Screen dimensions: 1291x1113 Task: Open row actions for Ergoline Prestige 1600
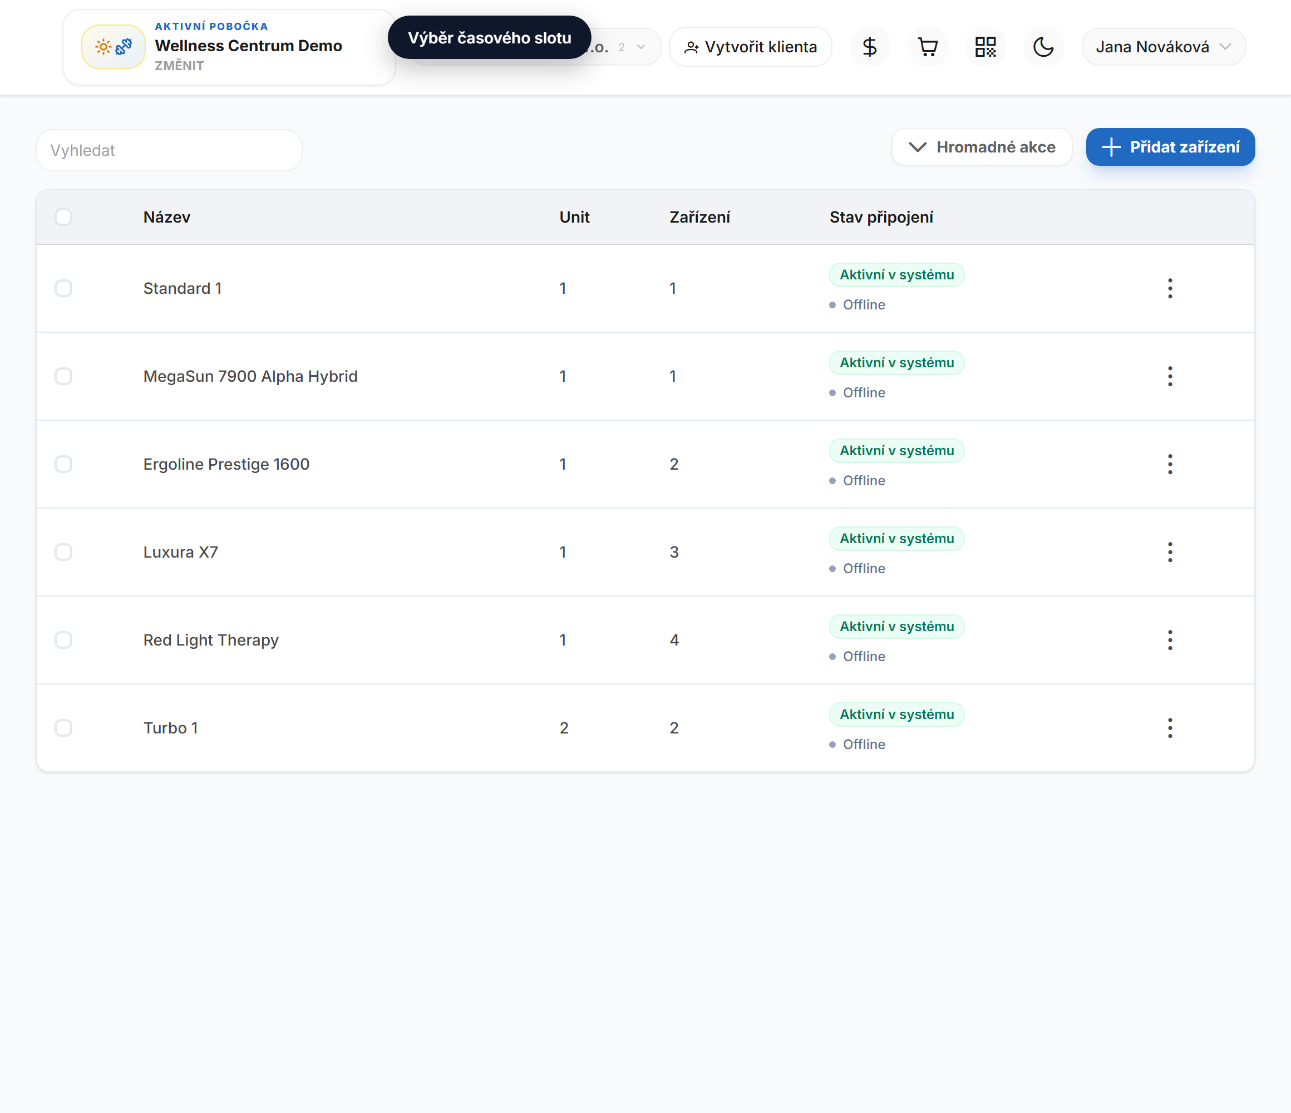pos(1170,464)
